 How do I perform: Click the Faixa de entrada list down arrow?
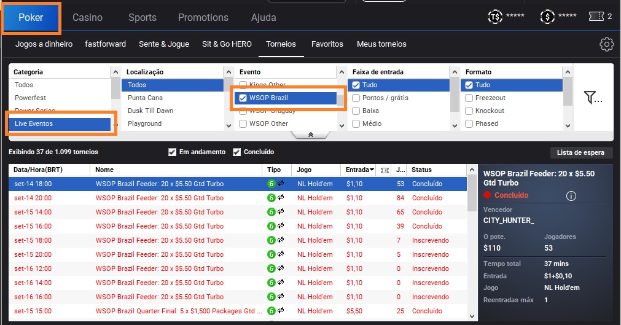[455, 126]
